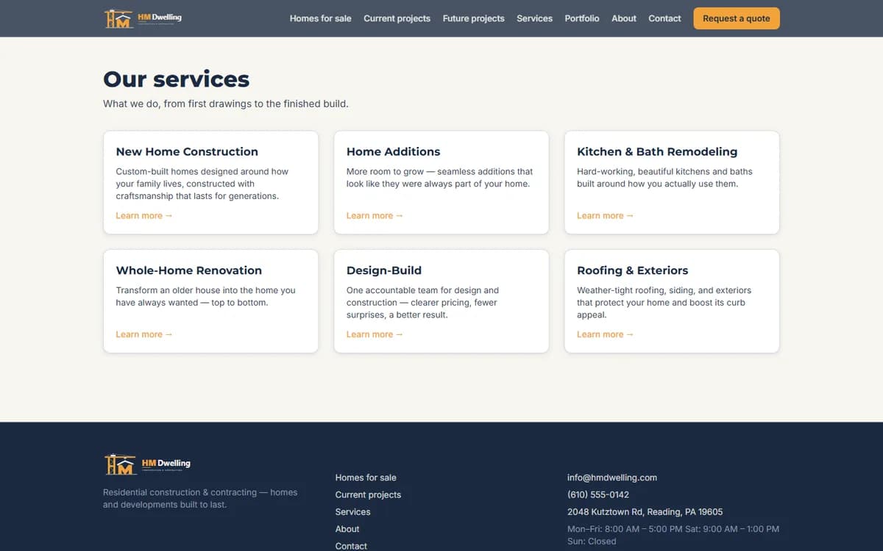
Task: Open the Portfolio nav item
Action: (x=582, y=18)
